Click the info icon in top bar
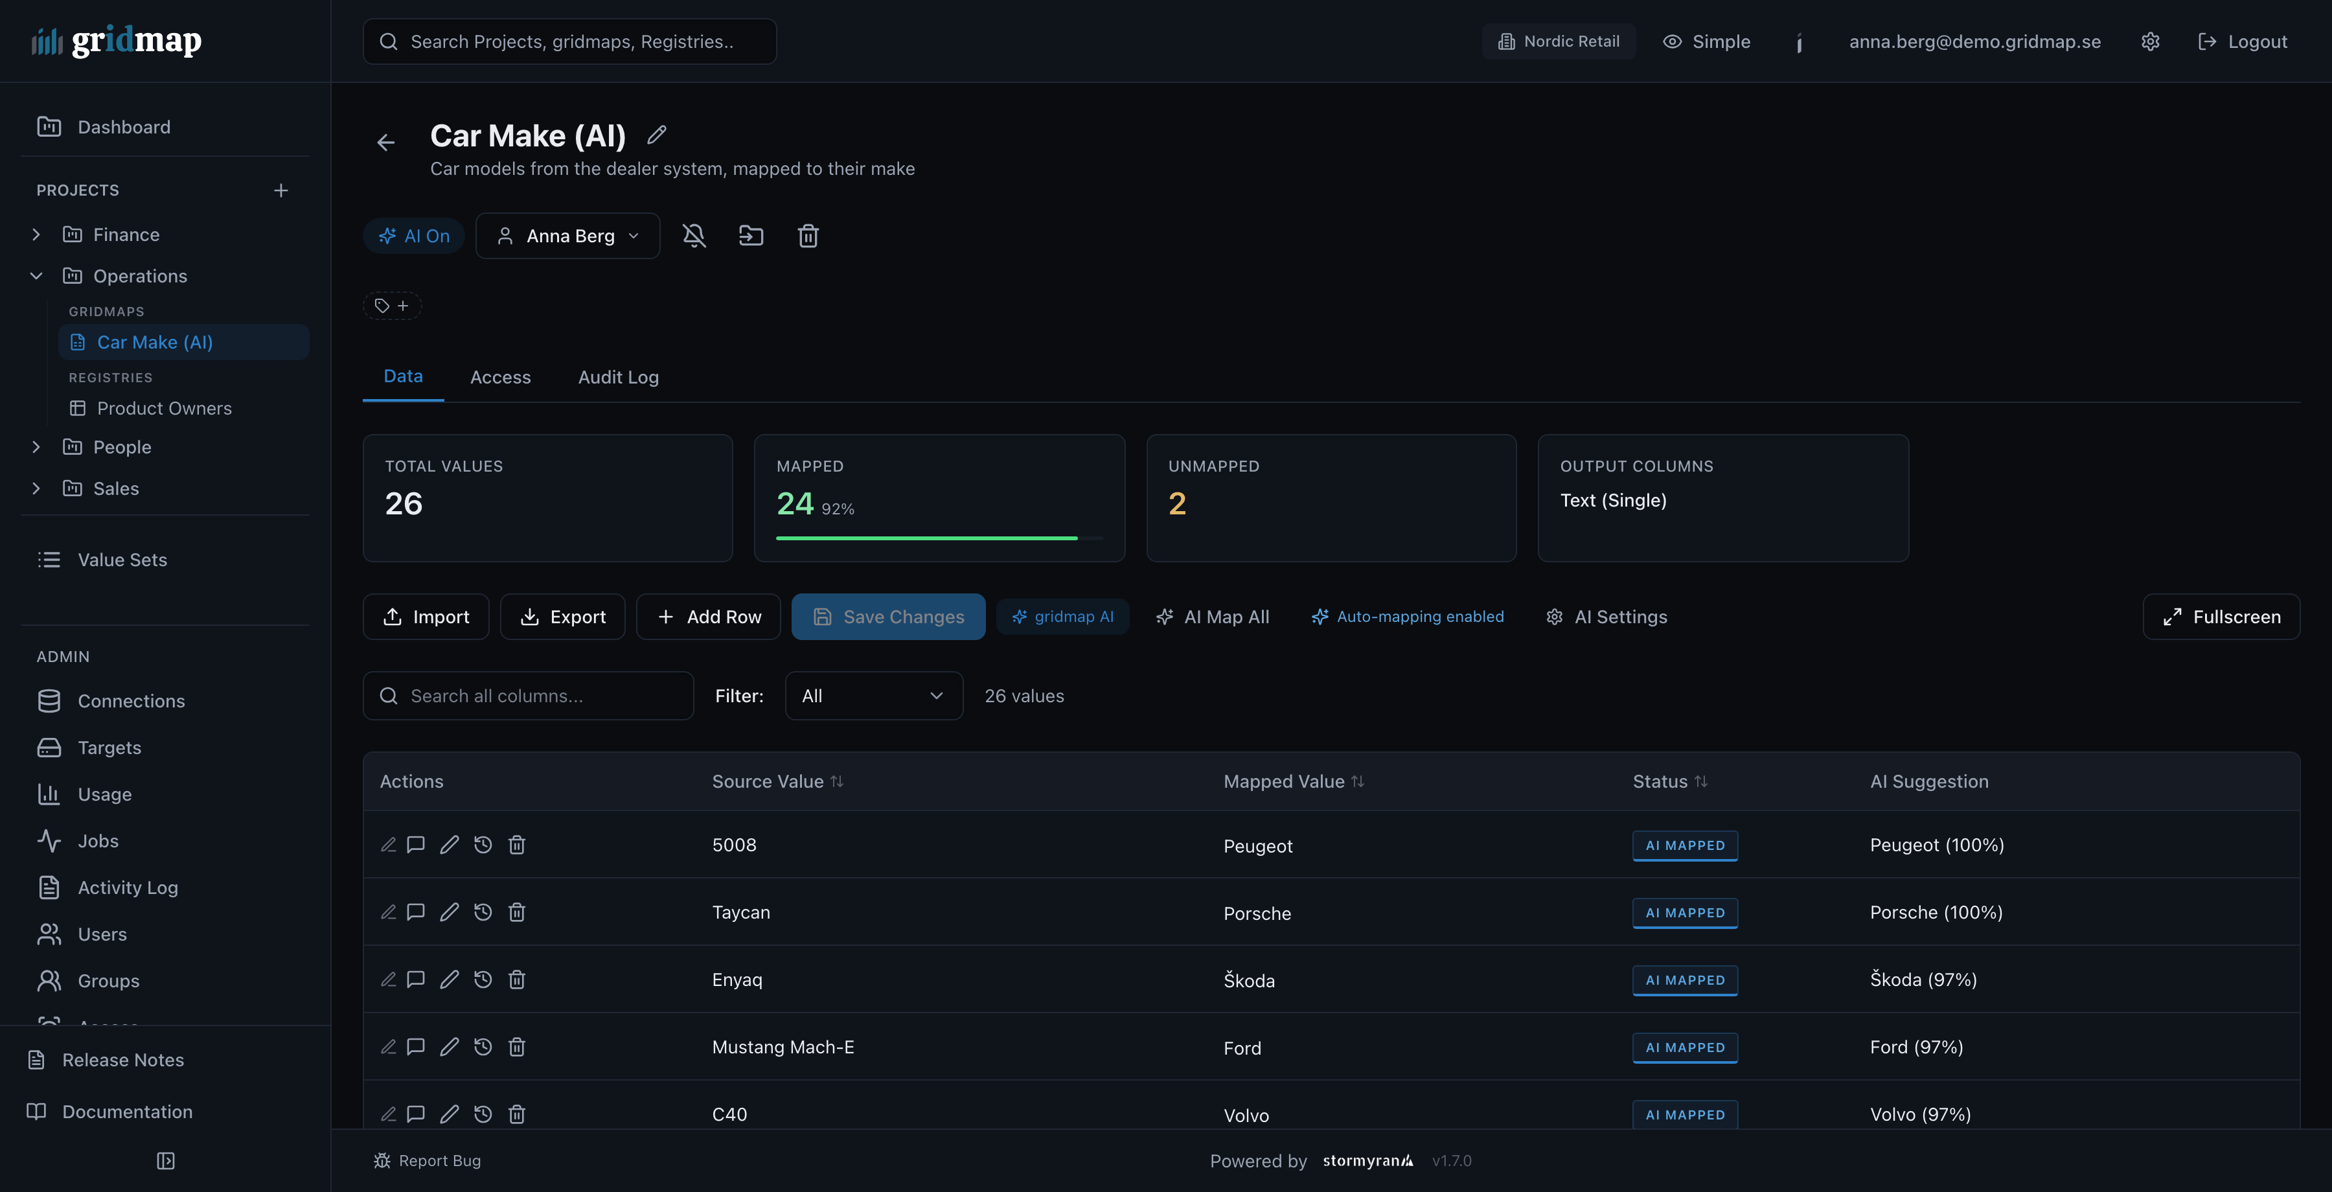 click(x=1799, y=43)
